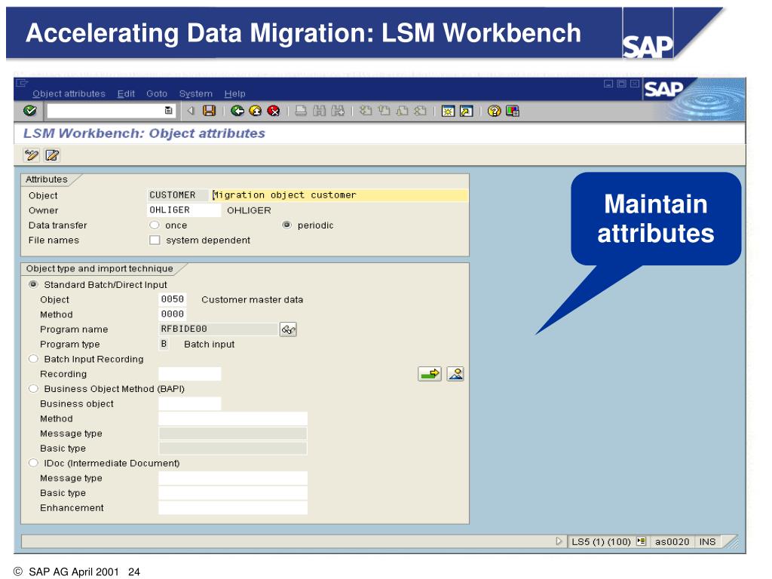Select the 'periodic' data transfer option
772x579 pixels.
(286, 225)
